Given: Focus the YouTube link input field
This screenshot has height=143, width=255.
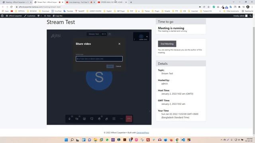Looking at the screenshot, I should point(99,59).
